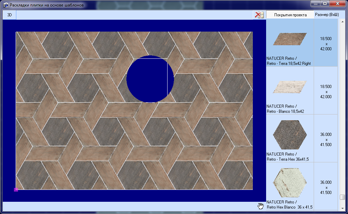The image size is (348, 214).
Task: Click the app icon in title bar
Action: (5, 5)
